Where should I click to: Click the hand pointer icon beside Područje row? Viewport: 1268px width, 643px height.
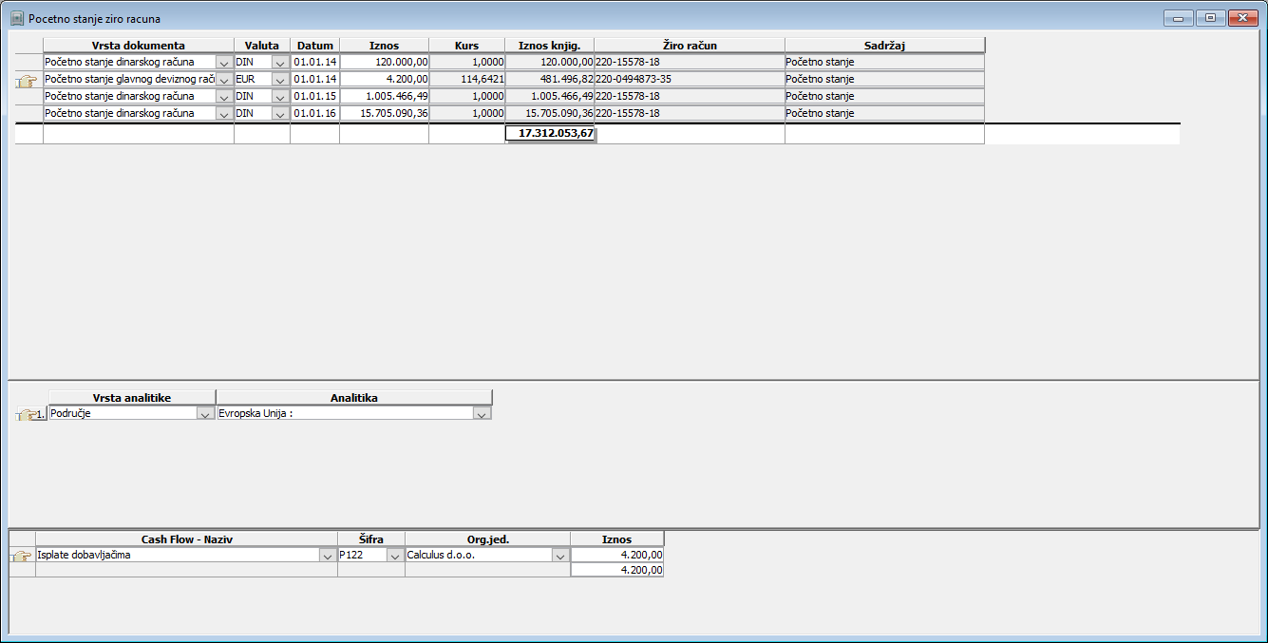(x=27, y=414)
